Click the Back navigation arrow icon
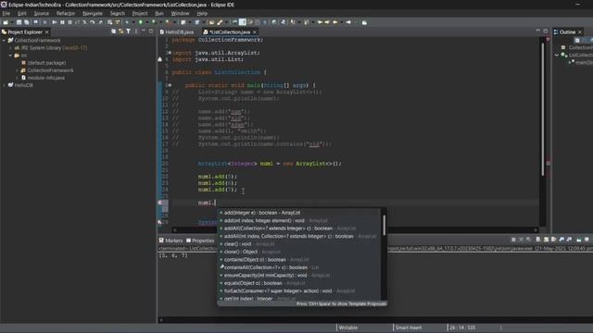Image resolution: width=593 pixels, height=333 pixels. pyautogui.click(x=335, y=22)
